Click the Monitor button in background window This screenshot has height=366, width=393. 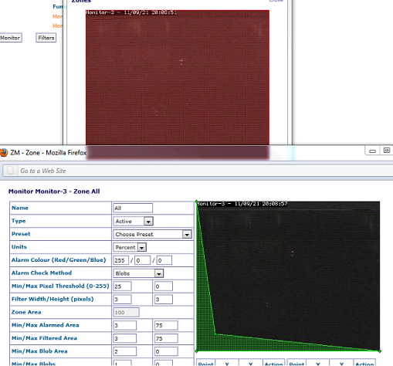coord(11,38)
